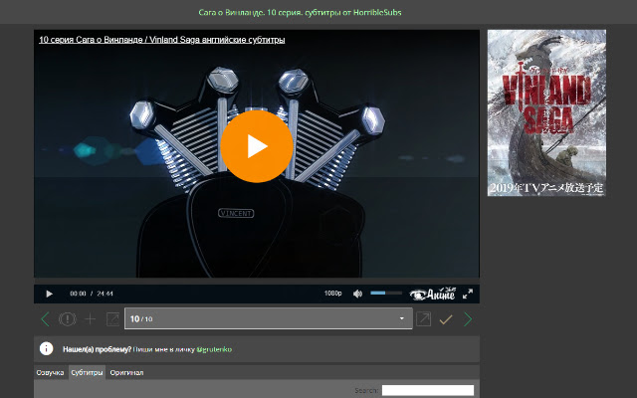Viewport: 637px width, 398px height.
Task: Switch to the Озвучка tab
Action: point(50,372)
